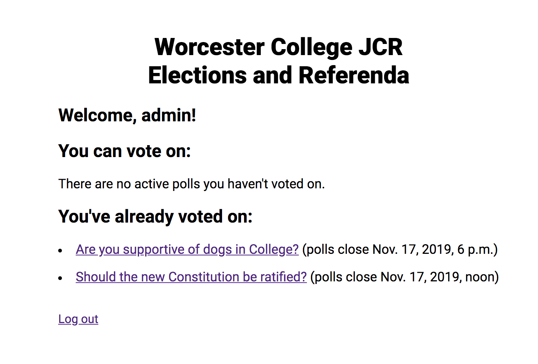Click the bullet before the dogs poll
538x364 pixels.
[60, 251]
